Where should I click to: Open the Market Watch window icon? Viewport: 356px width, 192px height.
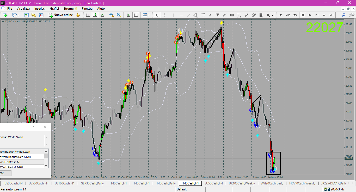click(x=27, y=15)
